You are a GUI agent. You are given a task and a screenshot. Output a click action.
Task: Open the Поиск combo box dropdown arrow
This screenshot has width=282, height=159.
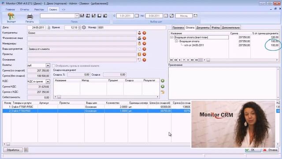click(77, 16)
